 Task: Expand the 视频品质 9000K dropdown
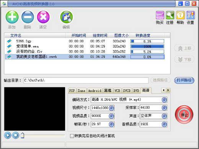pos(111,116)
